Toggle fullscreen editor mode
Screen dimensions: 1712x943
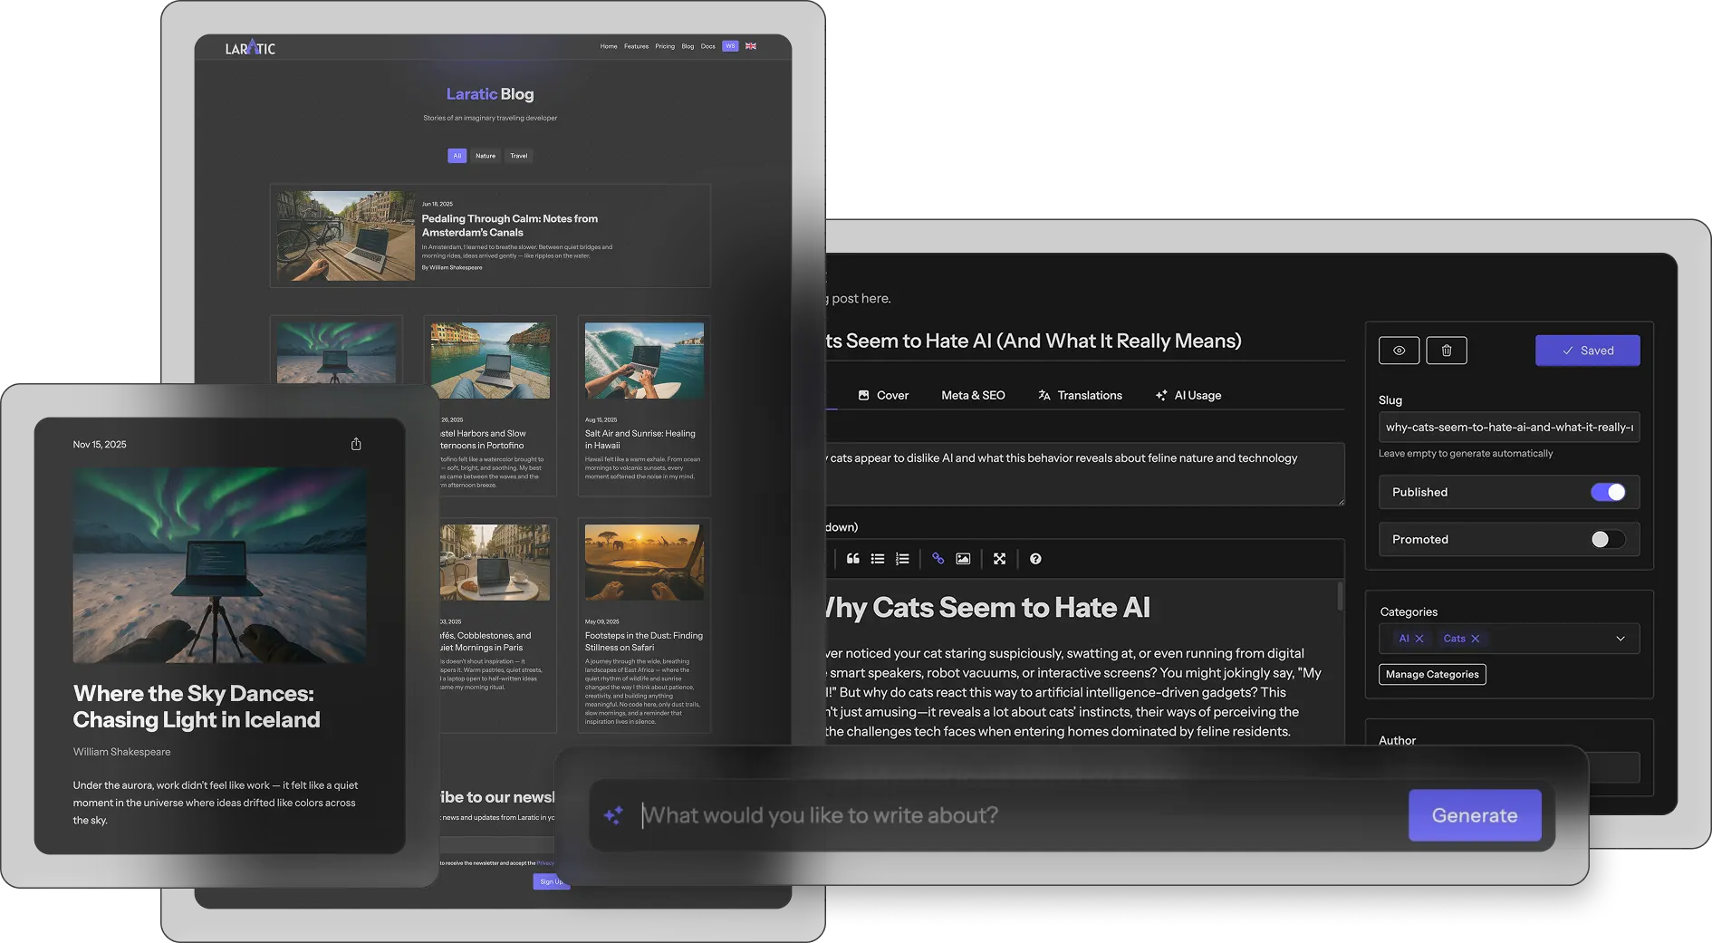pos(999,559)
